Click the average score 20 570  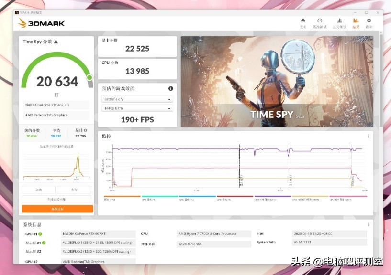tap(56, 136)
